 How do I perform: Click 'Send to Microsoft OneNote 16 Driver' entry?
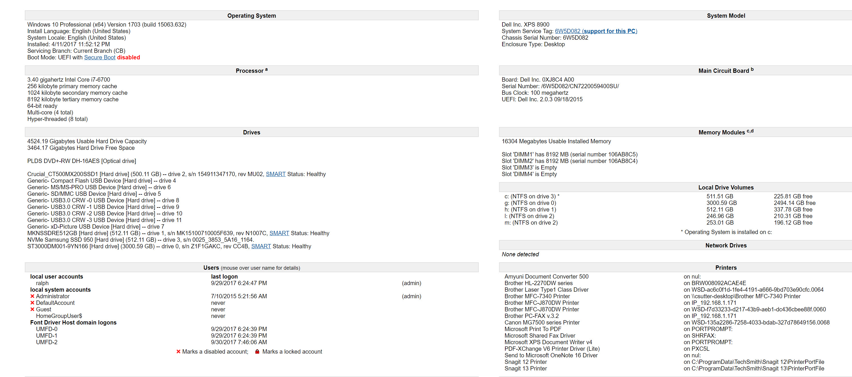click(x=551, y=356)
